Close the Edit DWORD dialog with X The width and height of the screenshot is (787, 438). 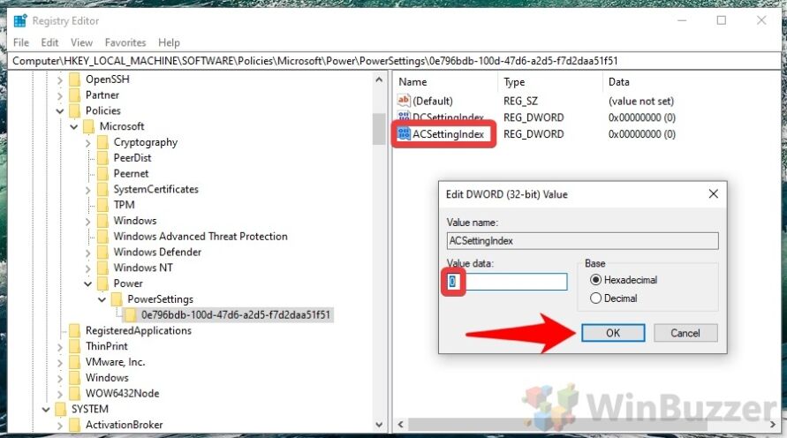(x=713, y=193)
